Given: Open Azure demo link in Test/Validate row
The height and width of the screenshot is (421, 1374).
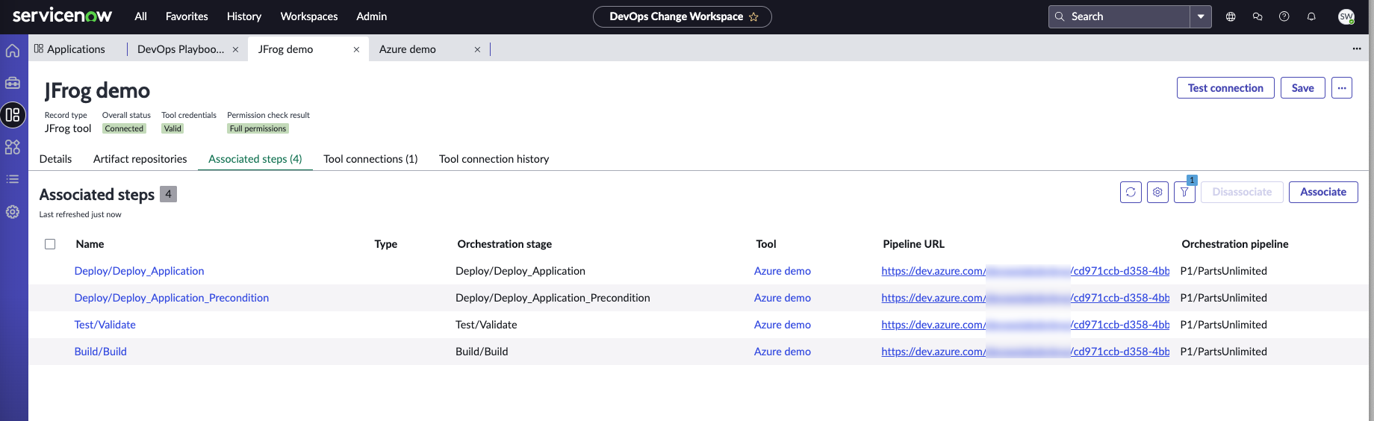Looking at the screenshot, I should [783, 325].
